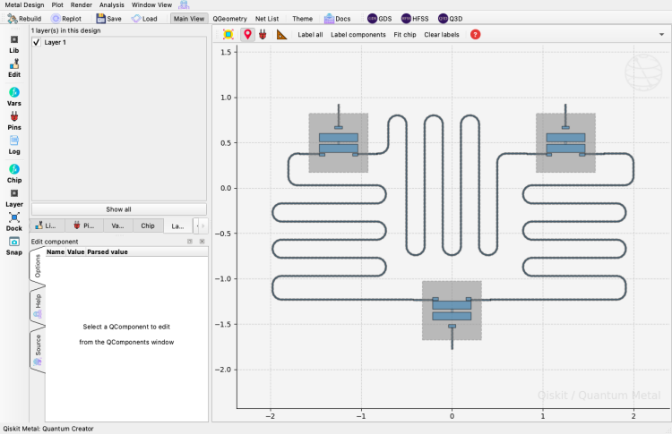This screenshot has height=434, width=672.
Task: Open the Theme option
Action: pos(303,19)
